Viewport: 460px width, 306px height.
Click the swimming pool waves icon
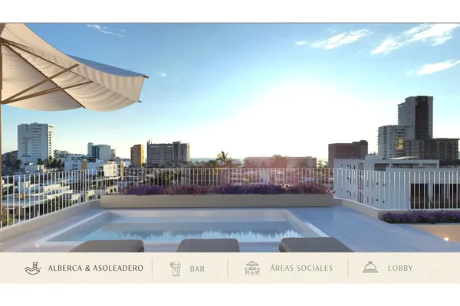tap(32, 269)
